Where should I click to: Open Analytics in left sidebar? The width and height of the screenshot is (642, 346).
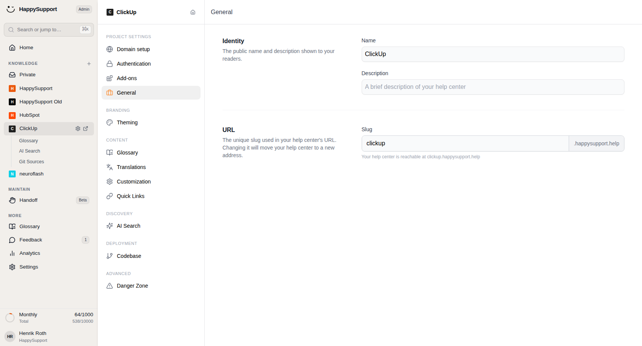(49, 253)
